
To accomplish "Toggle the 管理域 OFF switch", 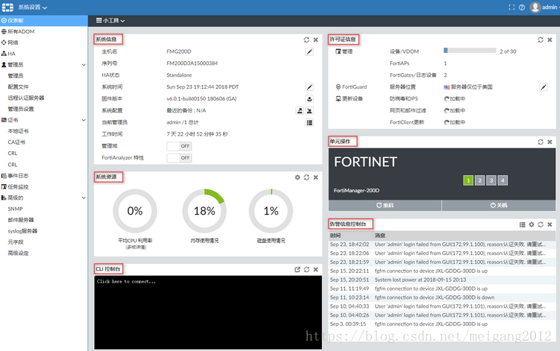I will click(179, 146).
